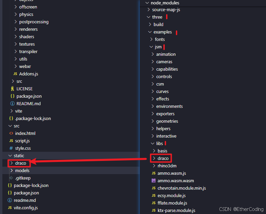Open the script.js file
266x214 pixels.
tap(22, 141)
